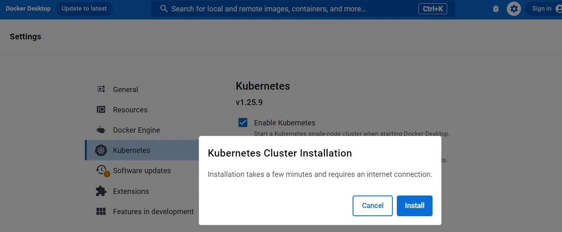Focus the search images and containers field

pos(303,9)
